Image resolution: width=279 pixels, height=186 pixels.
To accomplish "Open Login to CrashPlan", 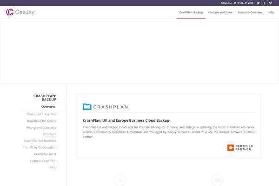I will (x=43, y=160).
